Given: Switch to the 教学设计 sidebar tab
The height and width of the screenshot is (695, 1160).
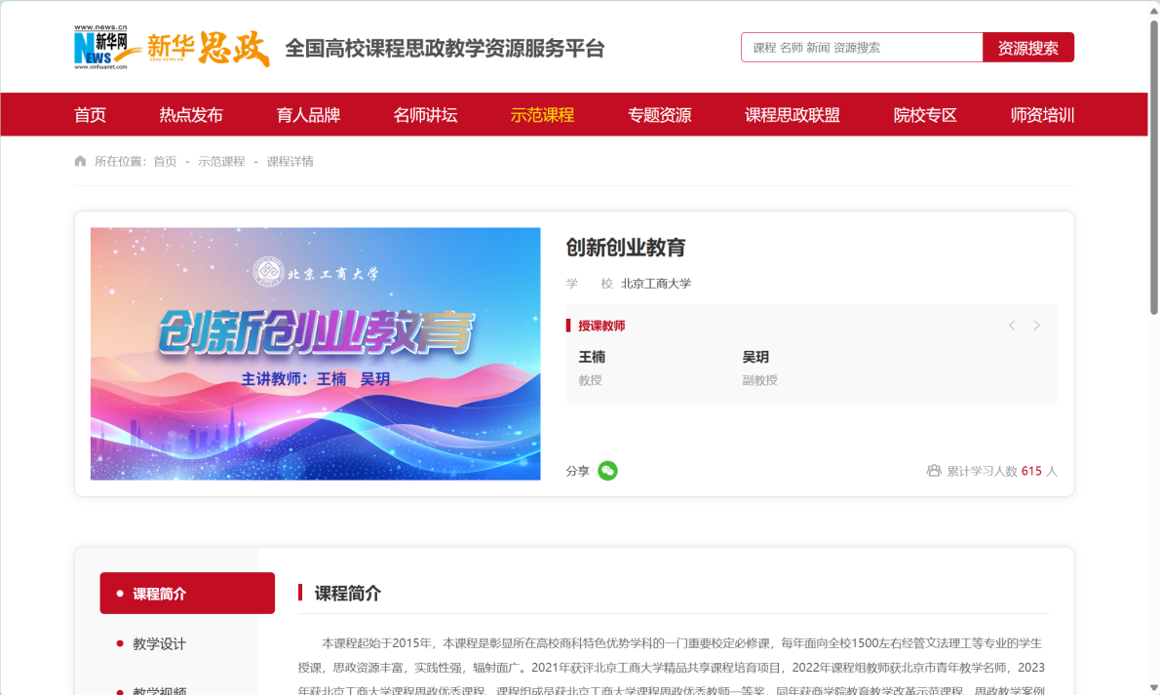Looking at the screenshot, I should pyautogui.click(x=160, y=643).
